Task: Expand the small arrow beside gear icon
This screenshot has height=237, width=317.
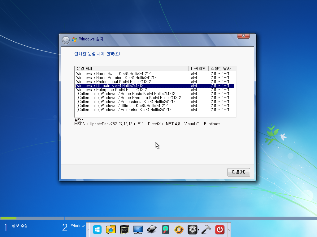Action: click(198, 230)
